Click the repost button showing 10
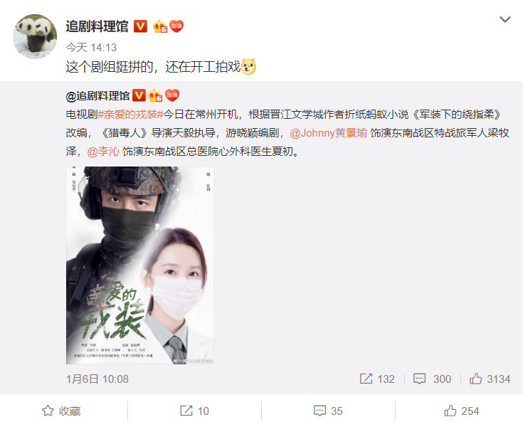 coord(194,411)
